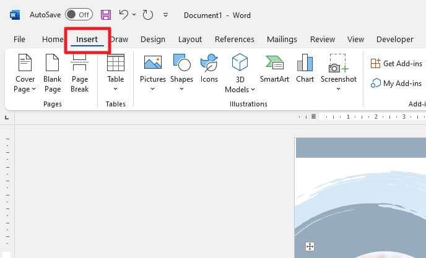The height and width of the screenshot is (258, 426).
Task: Open the Developer tab
Action: (x=395, y=40)
